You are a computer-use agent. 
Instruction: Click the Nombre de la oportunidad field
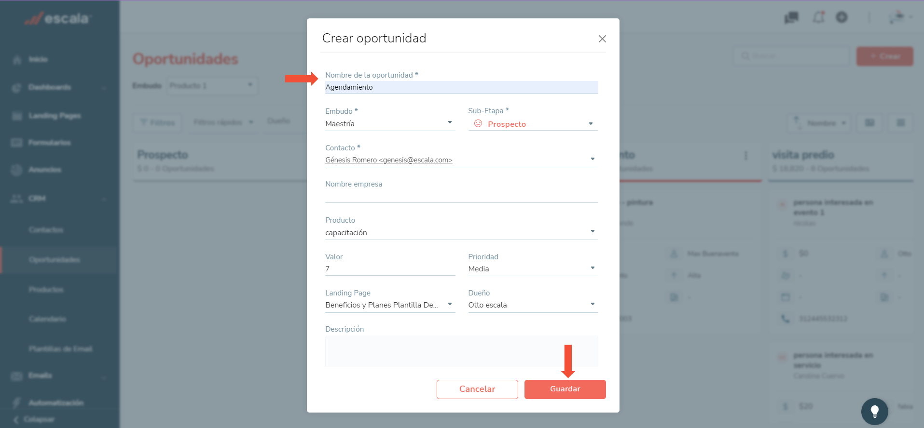(x=462, y=87)
